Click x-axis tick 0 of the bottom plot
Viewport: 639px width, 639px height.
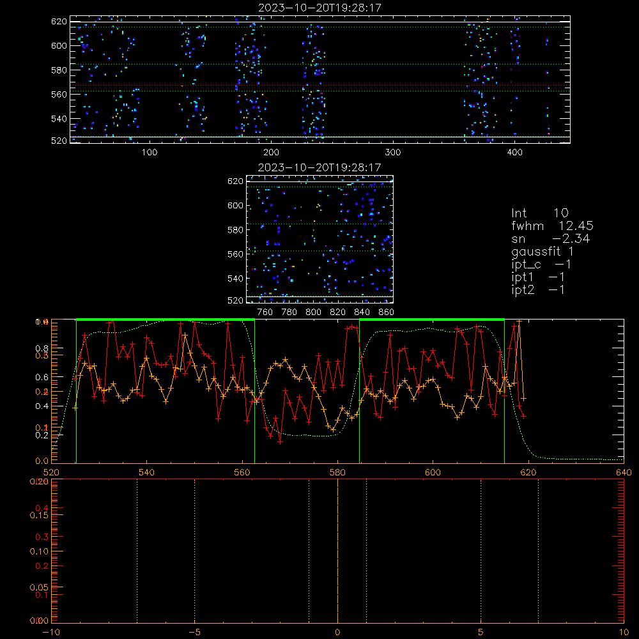[337, 632]
